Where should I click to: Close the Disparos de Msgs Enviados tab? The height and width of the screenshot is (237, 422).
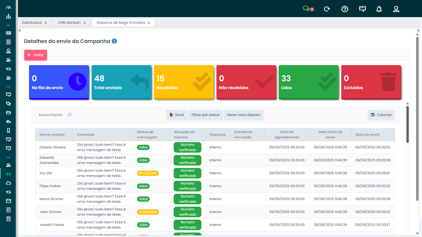coord(149,23)
